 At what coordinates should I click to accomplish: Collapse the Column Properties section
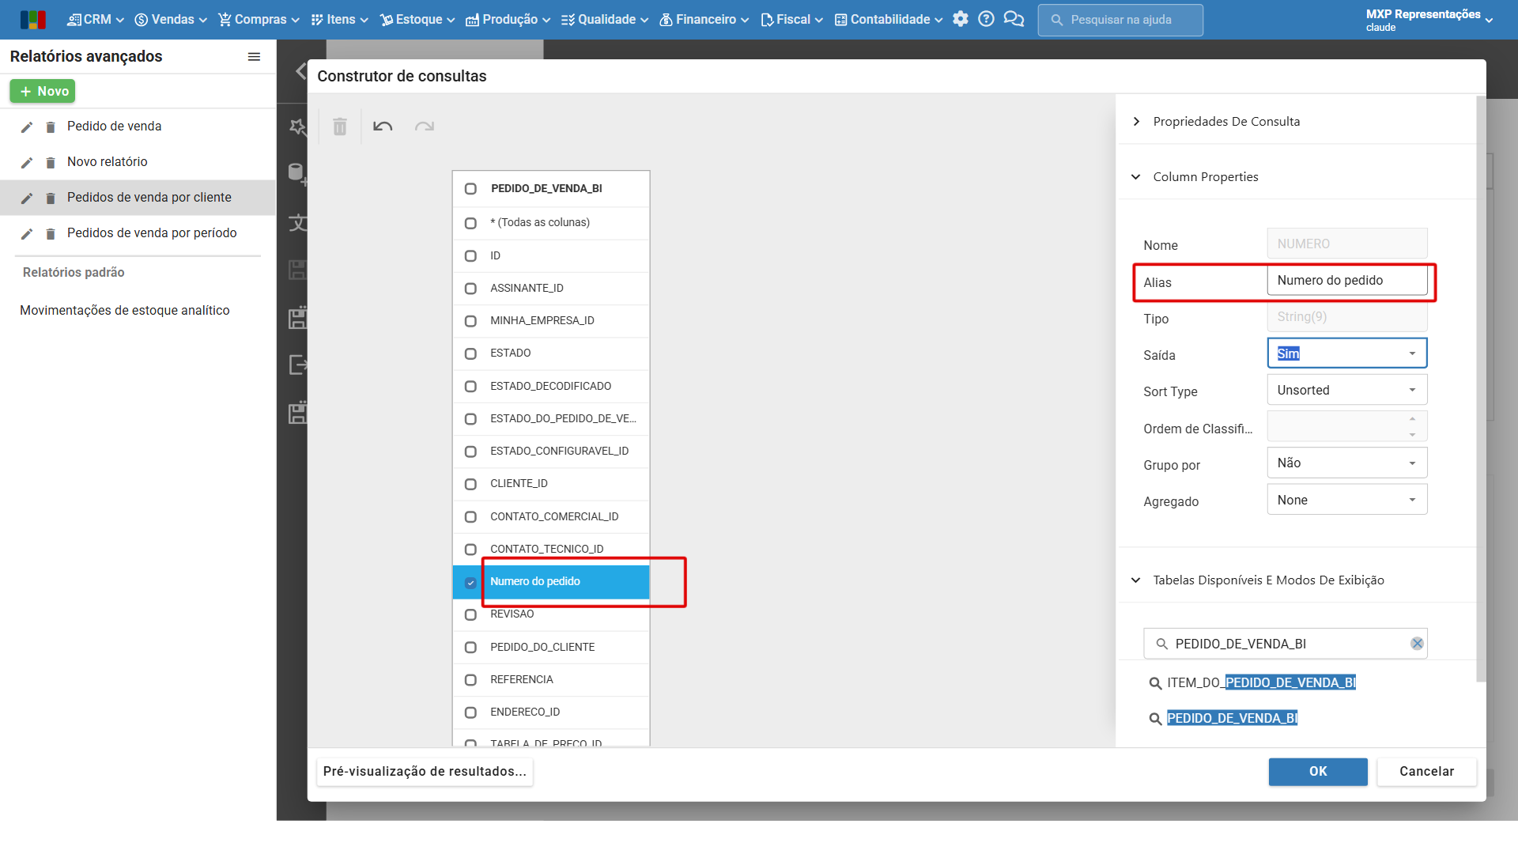coord(1136,176)
